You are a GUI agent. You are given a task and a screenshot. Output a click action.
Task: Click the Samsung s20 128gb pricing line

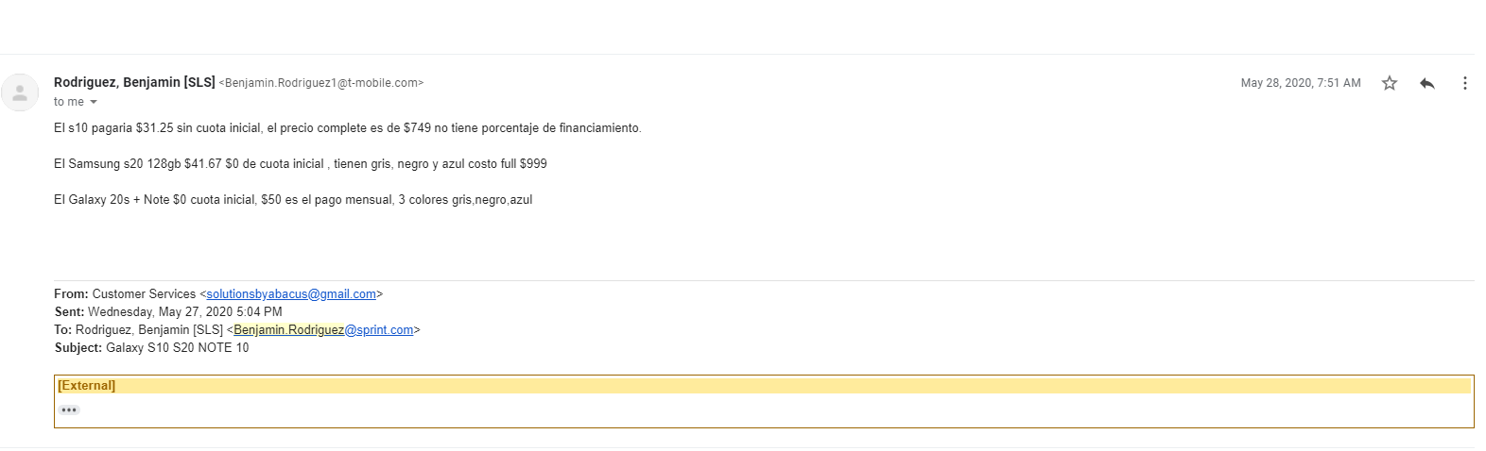coord(301,164)
